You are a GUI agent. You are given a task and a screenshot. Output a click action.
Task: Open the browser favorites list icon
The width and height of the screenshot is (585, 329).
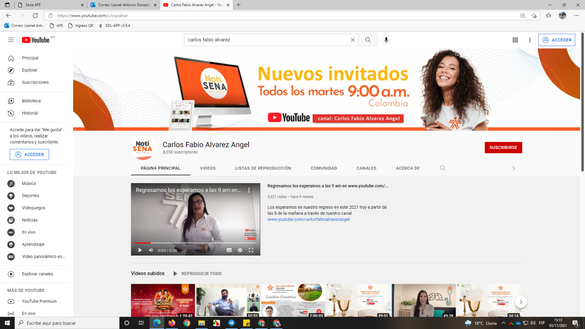tap(548, 16)
